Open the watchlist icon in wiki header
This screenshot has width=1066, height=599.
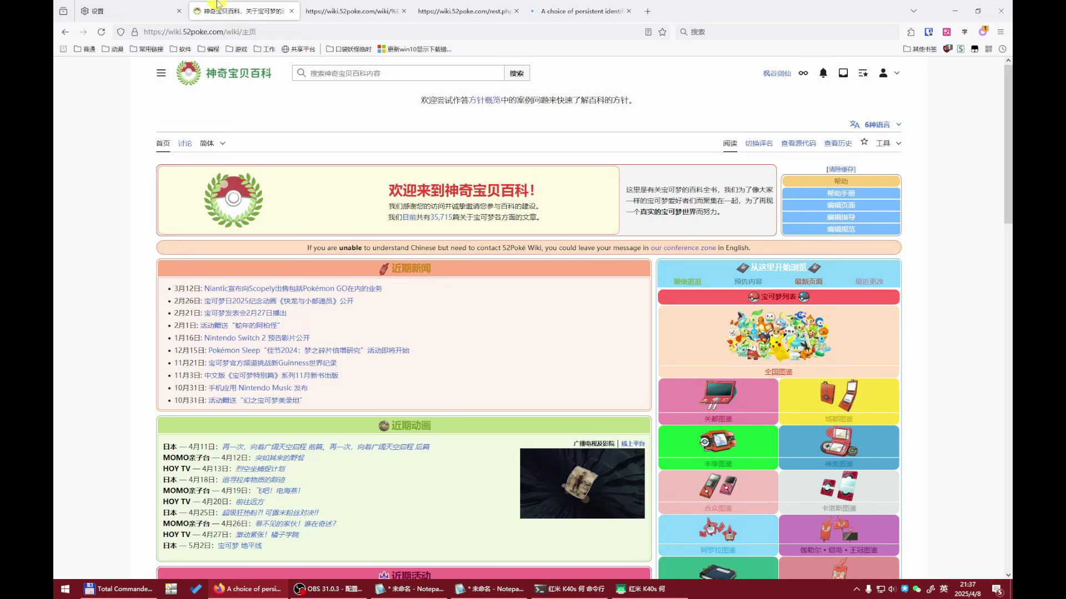(x=863, y=73)
